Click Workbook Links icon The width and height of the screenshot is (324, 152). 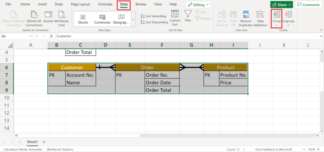tap(62, 15)
